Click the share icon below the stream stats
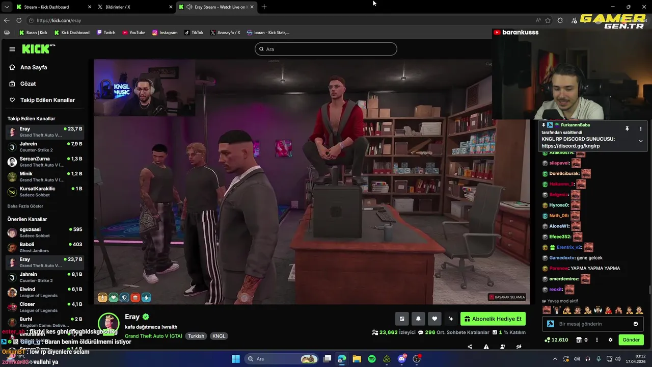 (470, 347)
